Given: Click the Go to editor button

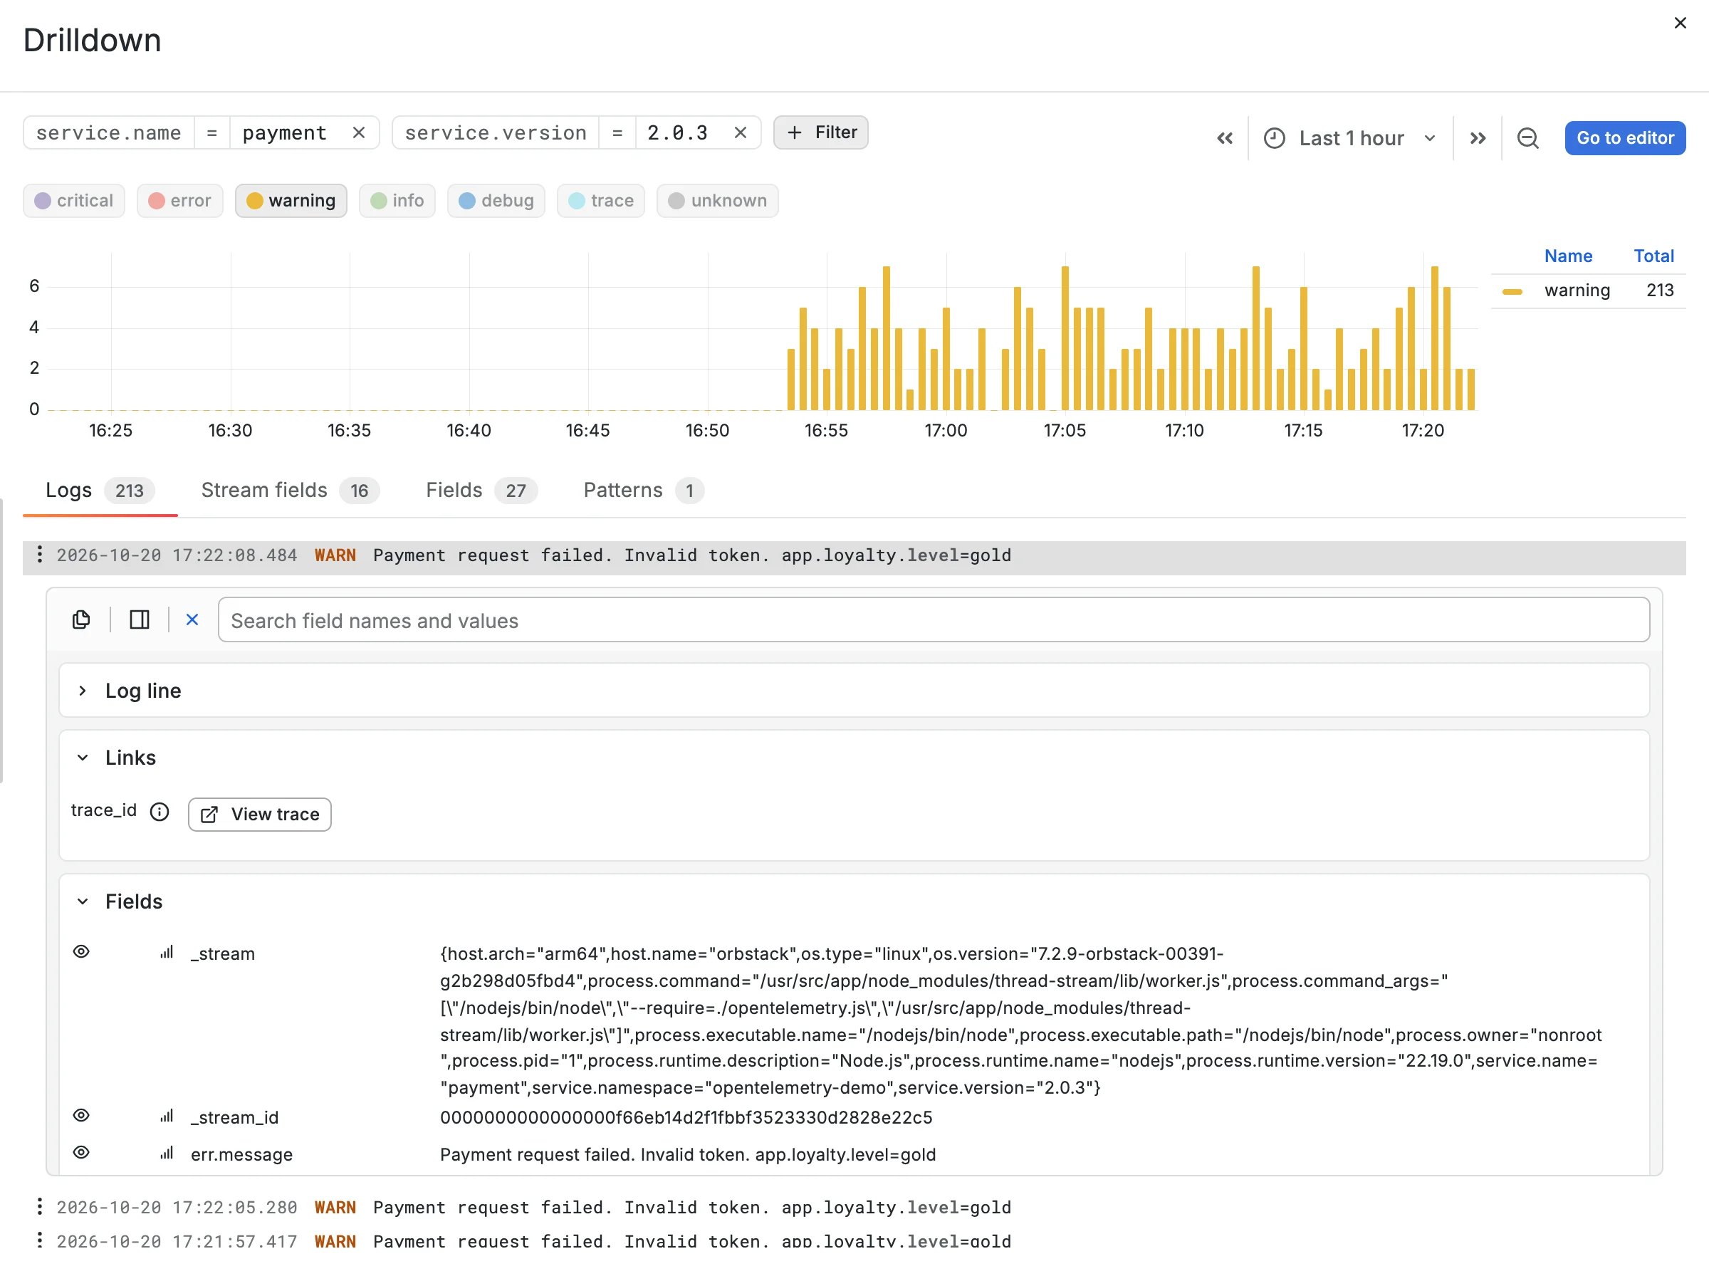Looking at the screenshot, I should click(1625, 138).
